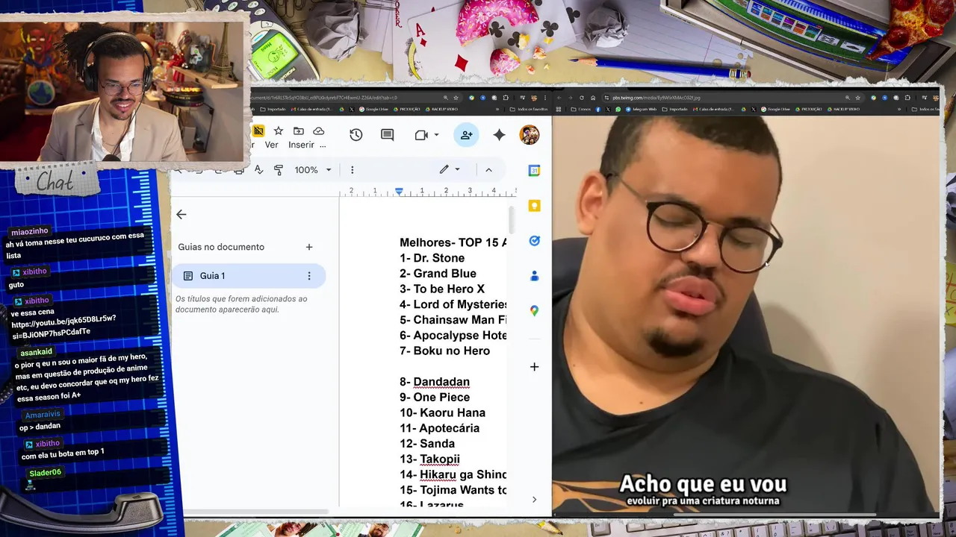Open the Inserir menu
This screenshot has width=956, height=537.
point(302,145)
